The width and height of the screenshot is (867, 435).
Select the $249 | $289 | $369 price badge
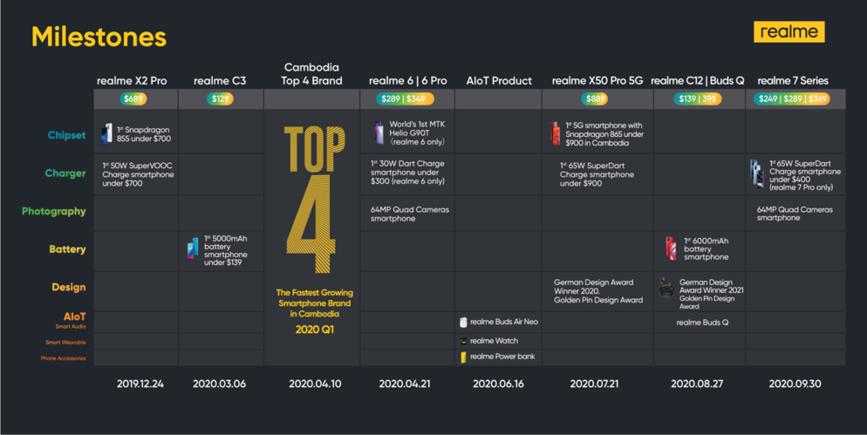[792, 99]
